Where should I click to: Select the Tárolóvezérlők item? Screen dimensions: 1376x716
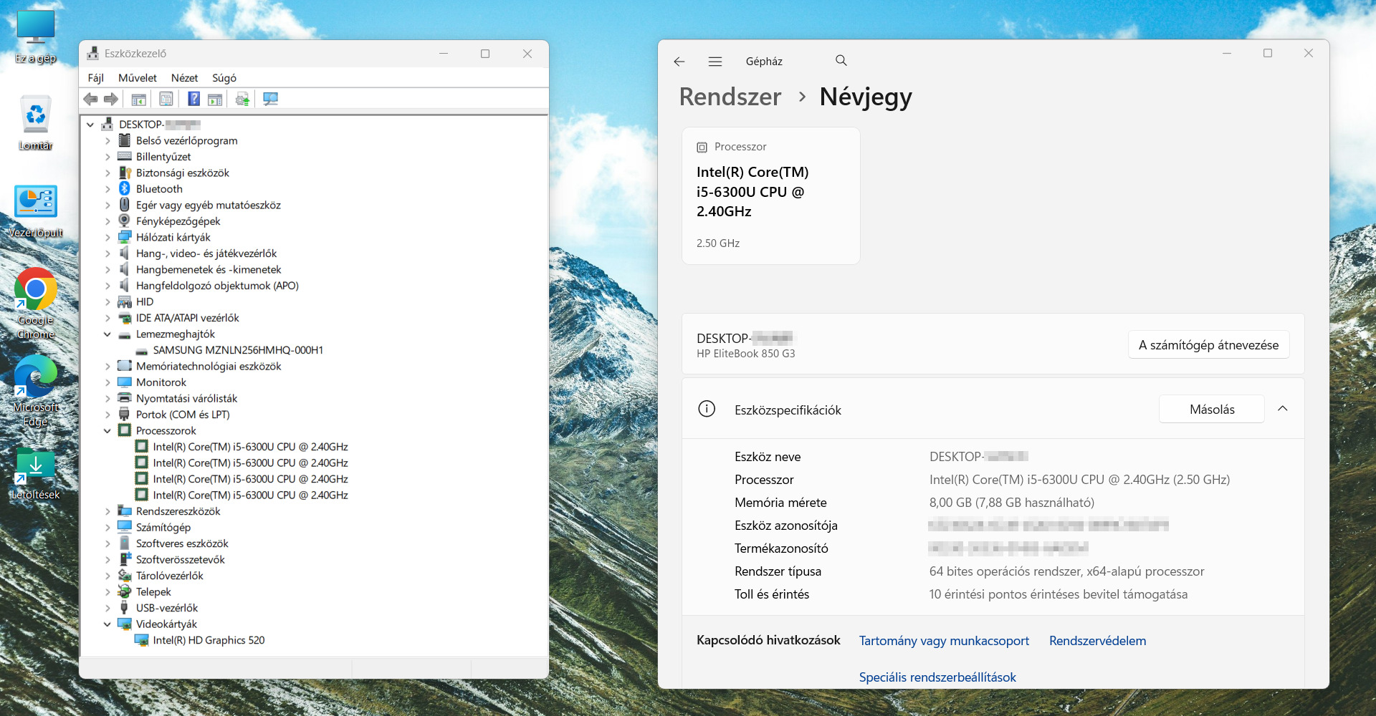(x=170, y=576)
